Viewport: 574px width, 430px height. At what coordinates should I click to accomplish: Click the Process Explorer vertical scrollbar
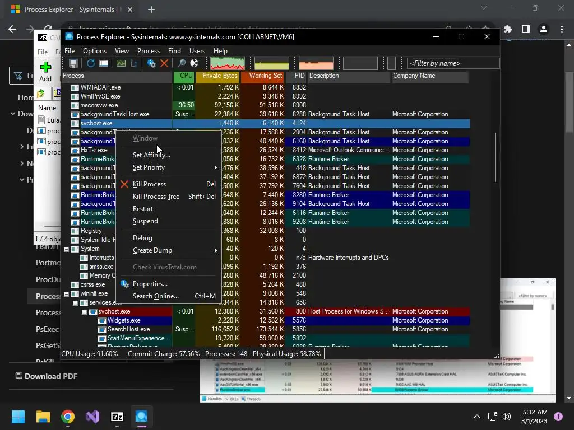(x=496, y=157)
